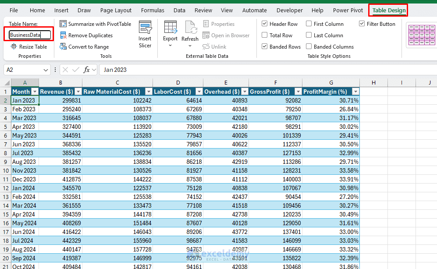Click greyed Properties icon in External Table Data
This screenshot has height=269, width=437.
(x=206, y=24)
